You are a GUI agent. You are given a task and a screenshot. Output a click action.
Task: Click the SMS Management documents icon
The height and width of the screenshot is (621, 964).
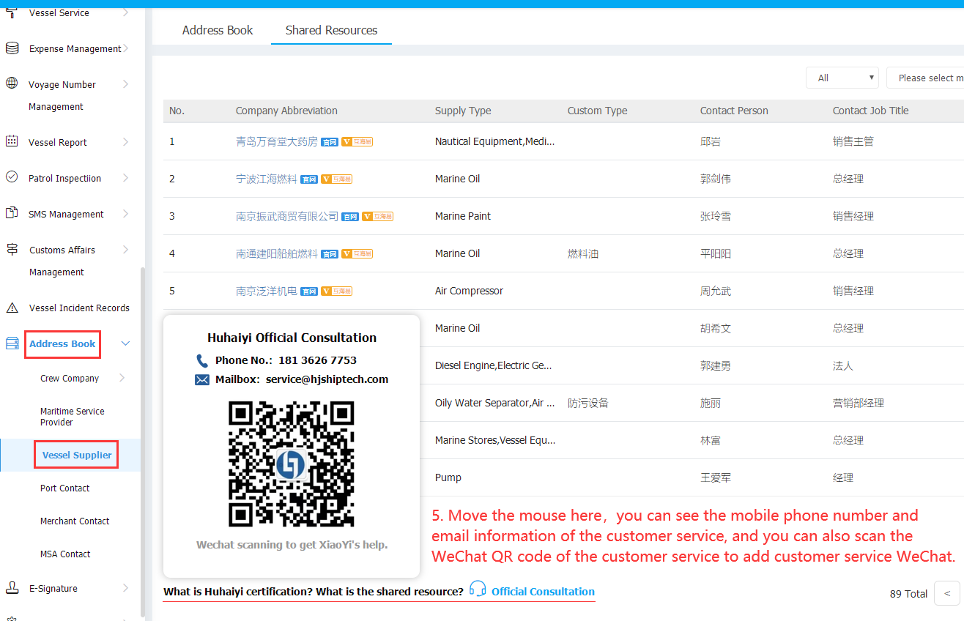pos(12,213)
